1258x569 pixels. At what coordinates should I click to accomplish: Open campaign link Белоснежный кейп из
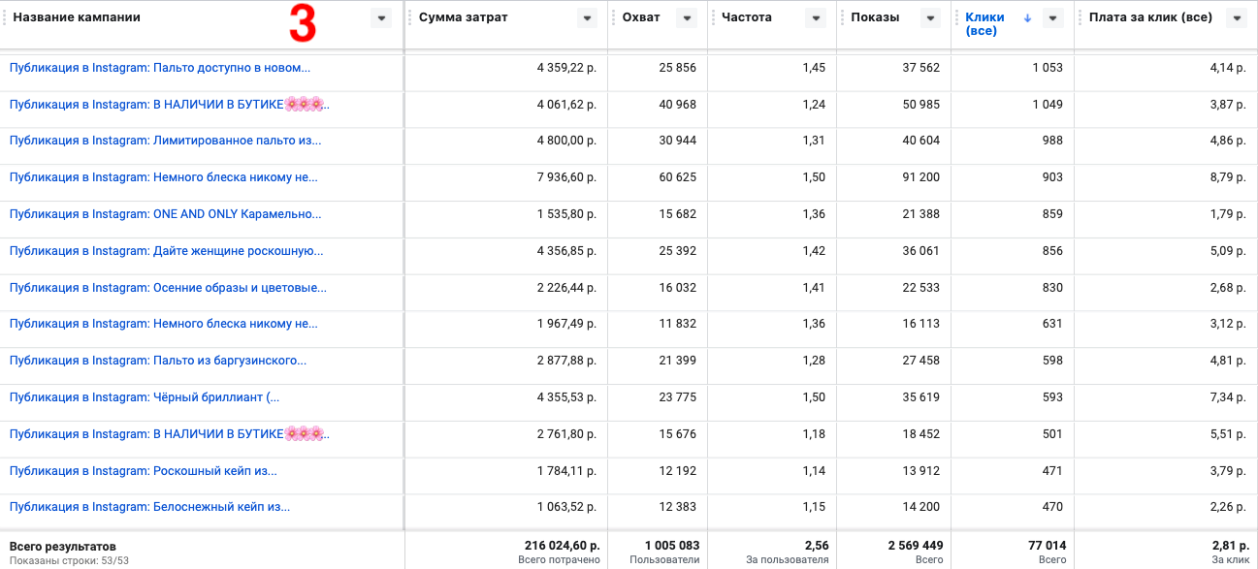[x=149, y=507]
